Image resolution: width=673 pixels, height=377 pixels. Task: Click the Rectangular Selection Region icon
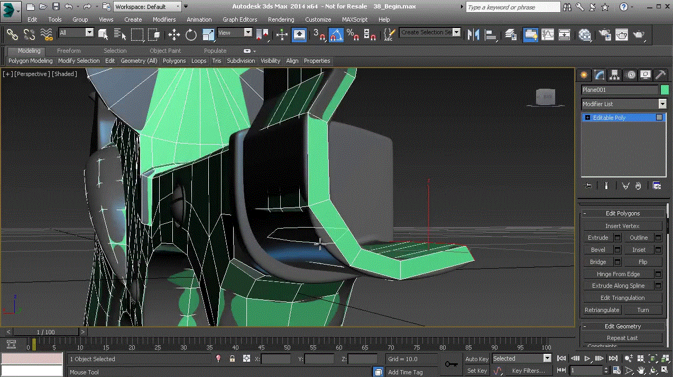137,35
